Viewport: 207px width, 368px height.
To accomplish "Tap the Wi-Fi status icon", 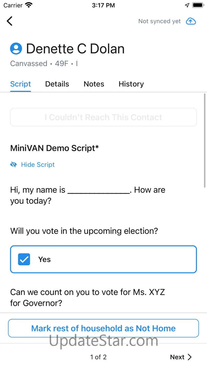I will coord(29,5).
